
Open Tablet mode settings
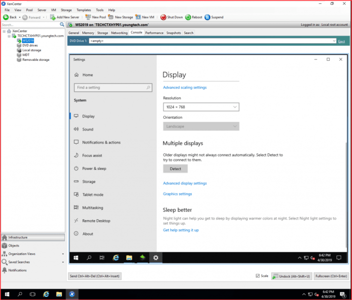[93, 194]
